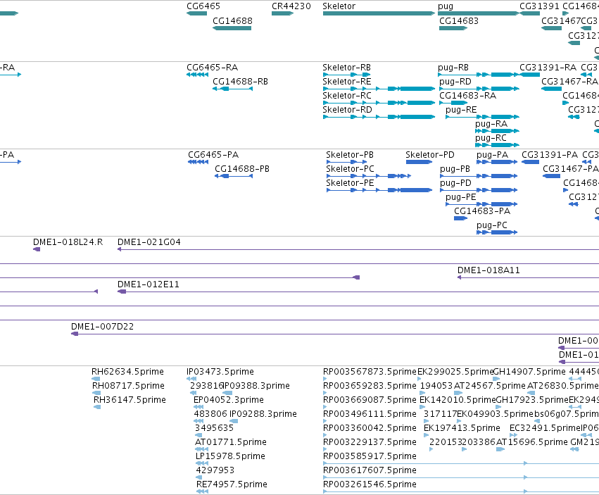599x495 pixels.
Task: Select the "pug-RE" transcript label
Action: [461, 110]
